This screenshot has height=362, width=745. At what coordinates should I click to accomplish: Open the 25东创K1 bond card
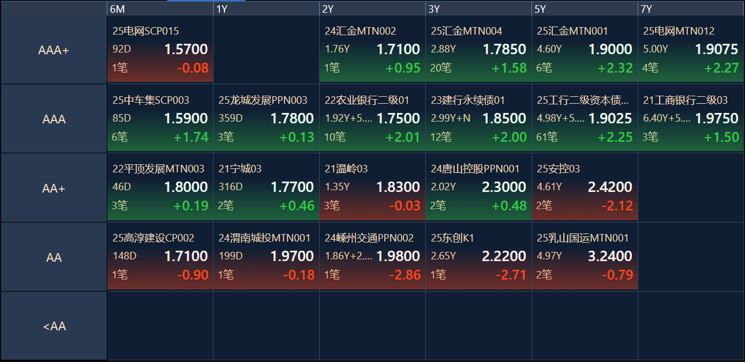pos(478,257)
